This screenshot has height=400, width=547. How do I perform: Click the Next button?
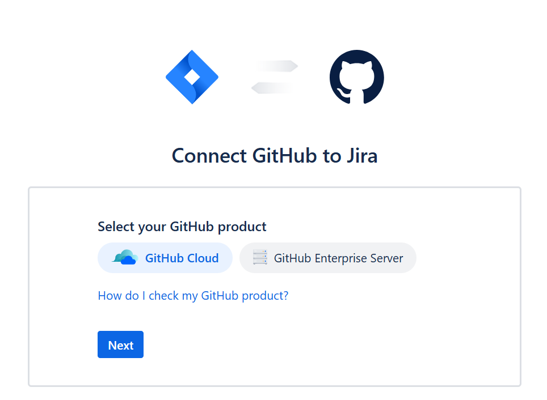point(120,344)
